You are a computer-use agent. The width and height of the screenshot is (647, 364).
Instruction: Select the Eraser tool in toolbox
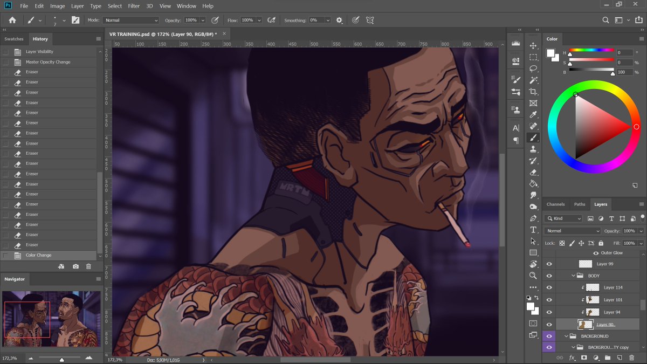(533, 172)
